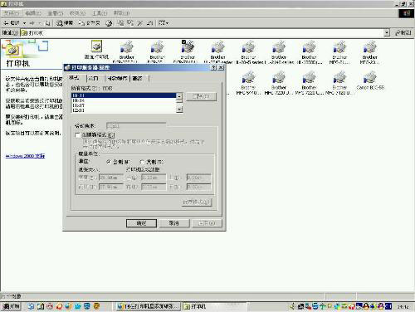Switch to the 格式 Forms tab
415x312 pixels.
click(x=75, y=78)
